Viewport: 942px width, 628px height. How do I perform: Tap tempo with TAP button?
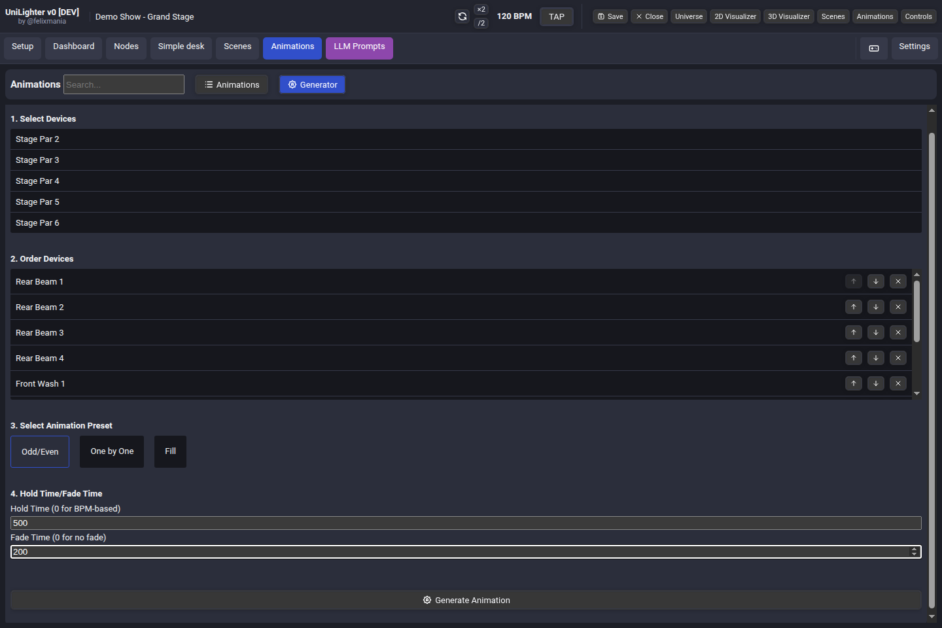[557, 16]
